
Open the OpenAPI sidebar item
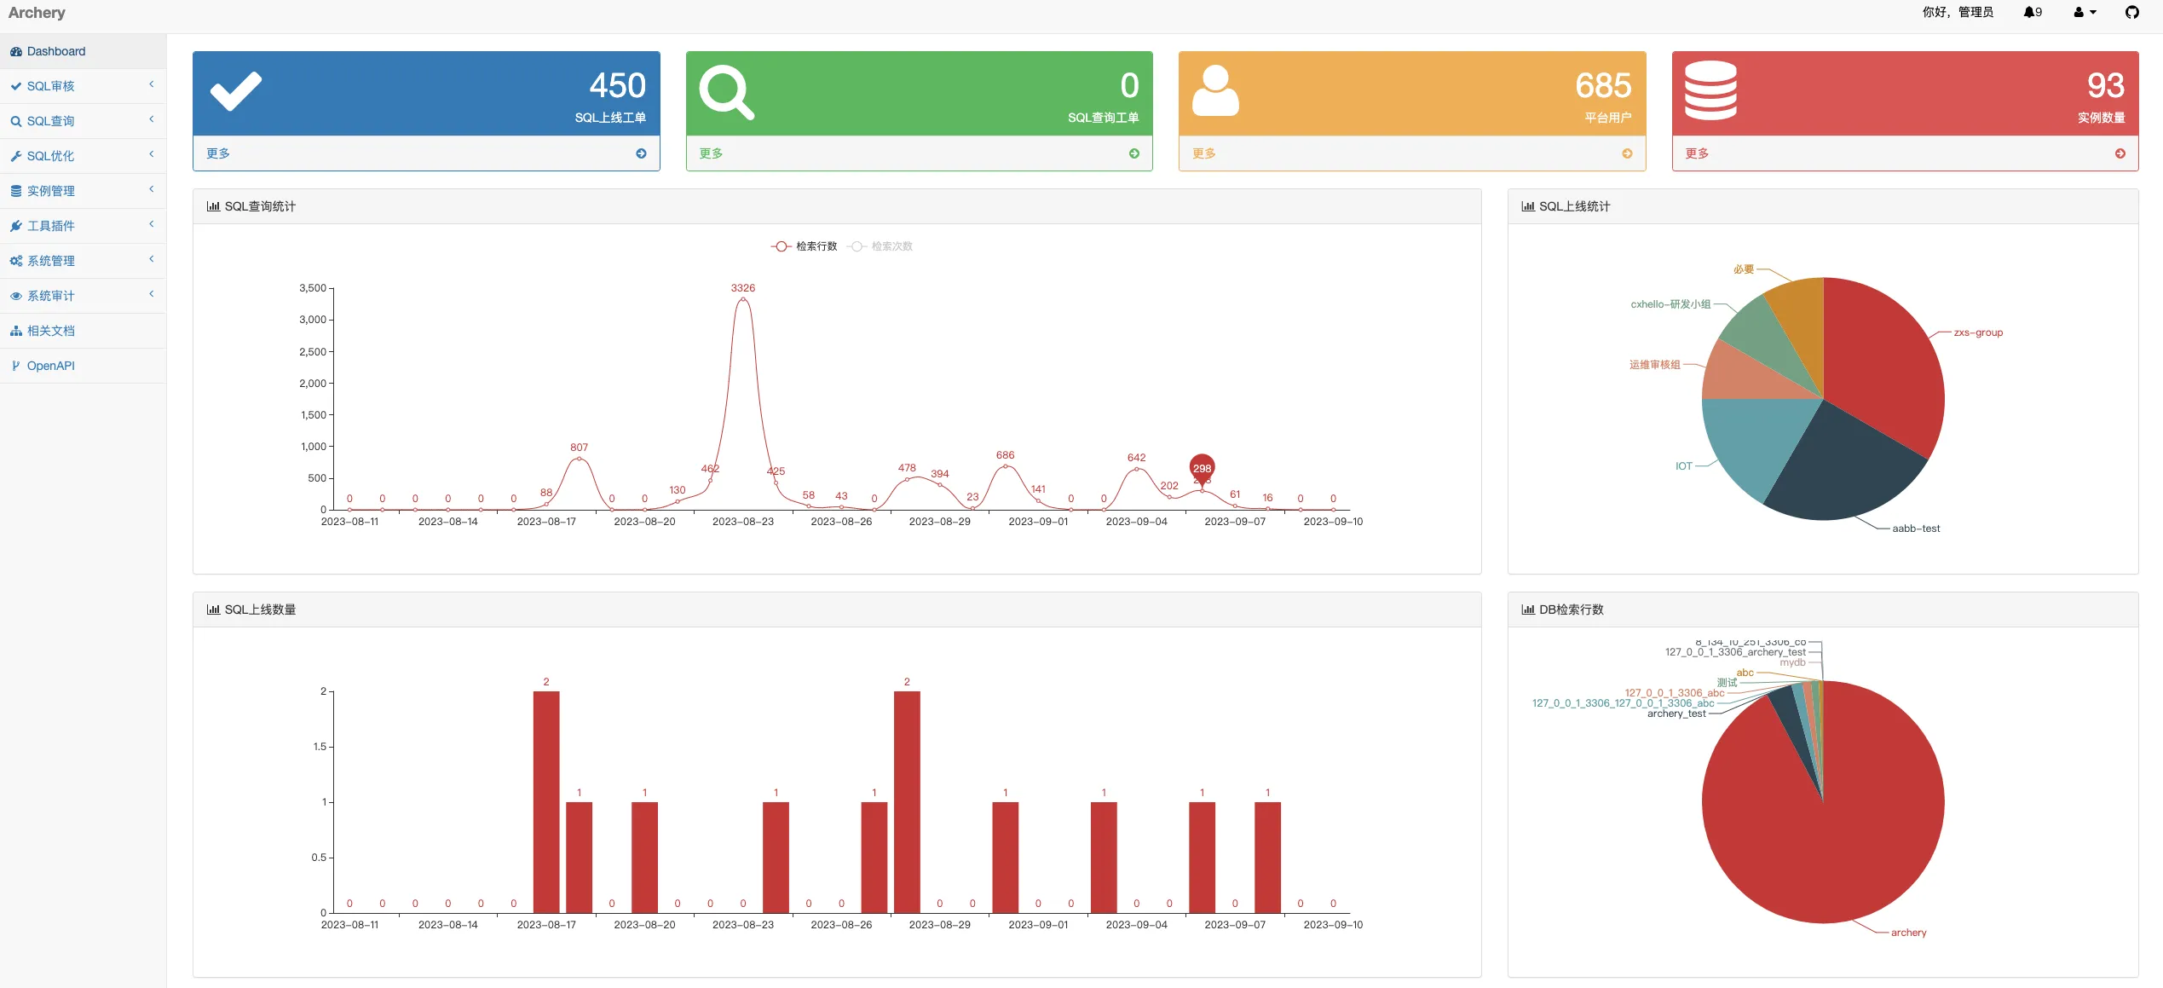click(51, 366)
